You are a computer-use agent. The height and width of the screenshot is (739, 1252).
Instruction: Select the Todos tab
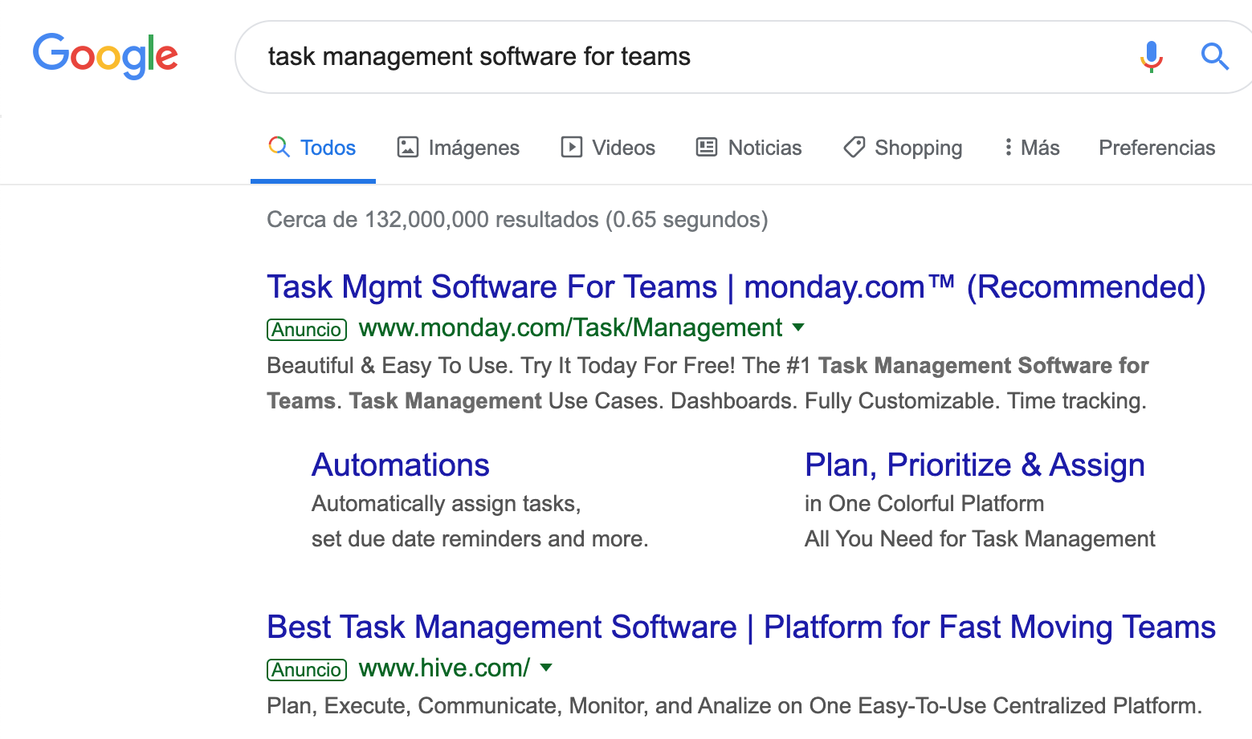click(x=312, y=148)
